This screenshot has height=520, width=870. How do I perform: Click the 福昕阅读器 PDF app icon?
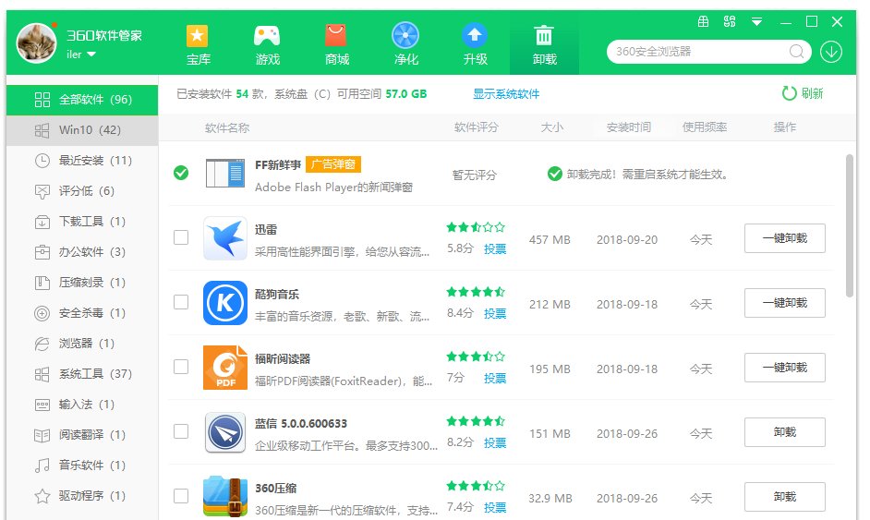click(225, 368)
